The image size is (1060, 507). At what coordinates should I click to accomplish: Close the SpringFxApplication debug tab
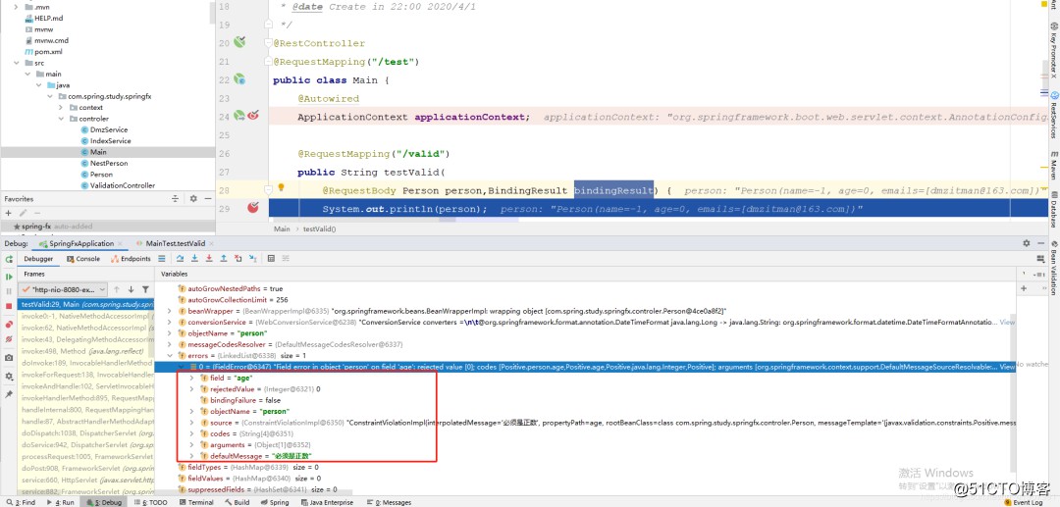tap(120, 243)
